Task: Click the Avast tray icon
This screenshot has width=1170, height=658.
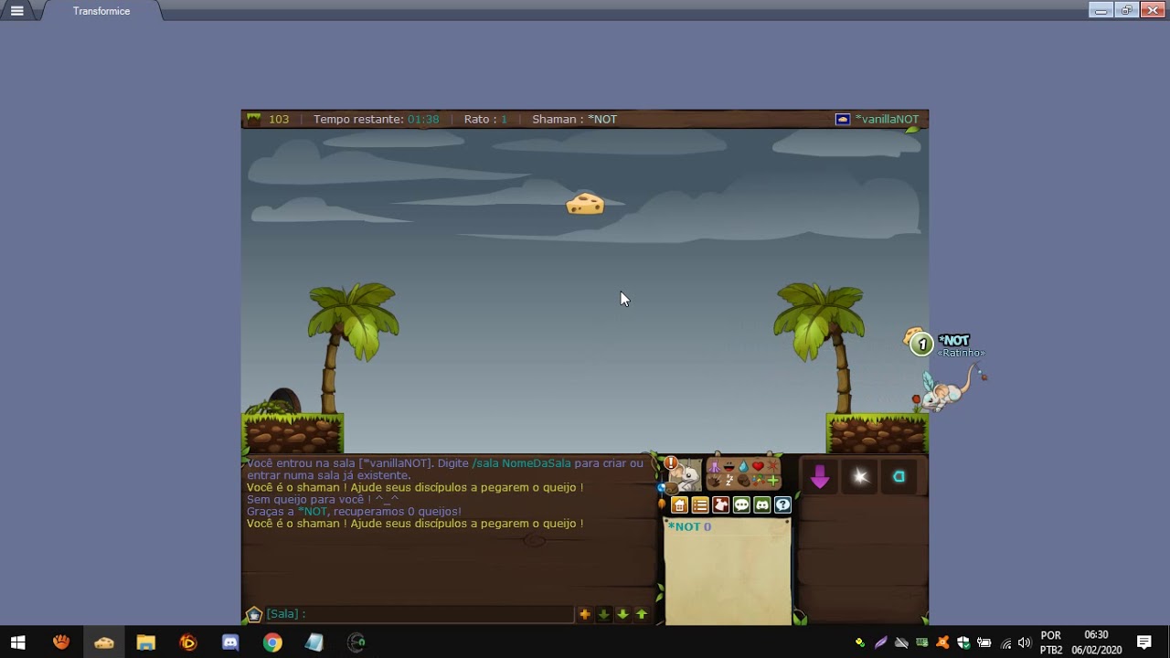Action: pos(942,642)
